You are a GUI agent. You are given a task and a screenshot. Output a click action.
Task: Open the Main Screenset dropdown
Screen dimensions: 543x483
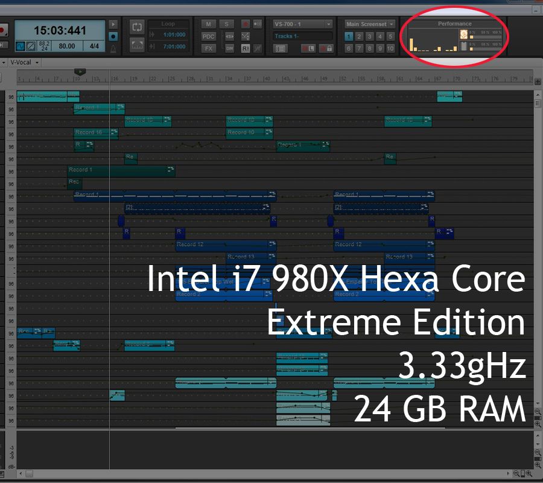tap(369, 24)
